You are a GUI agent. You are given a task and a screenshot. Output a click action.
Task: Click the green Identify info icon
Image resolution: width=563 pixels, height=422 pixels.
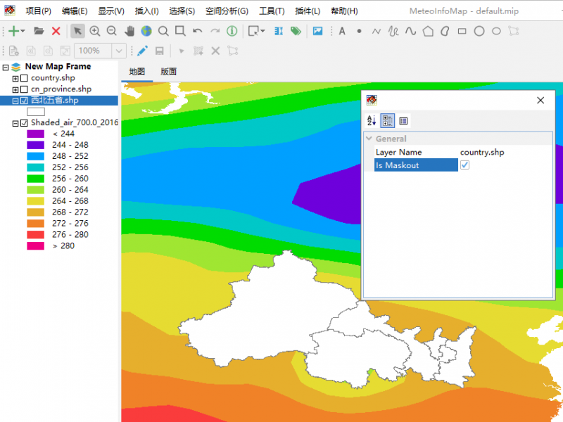232,31
